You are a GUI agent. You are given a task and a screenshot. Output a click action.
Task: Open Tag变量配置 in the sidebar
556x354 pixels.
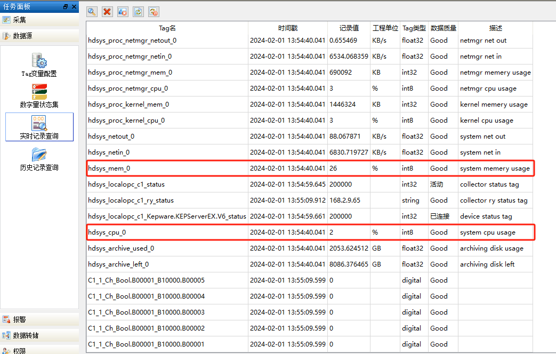[x=39, y=65]
